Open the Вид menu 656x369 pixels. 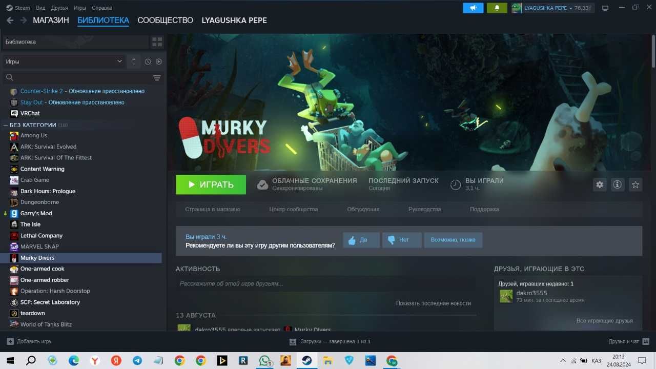[x=40, y=8]
